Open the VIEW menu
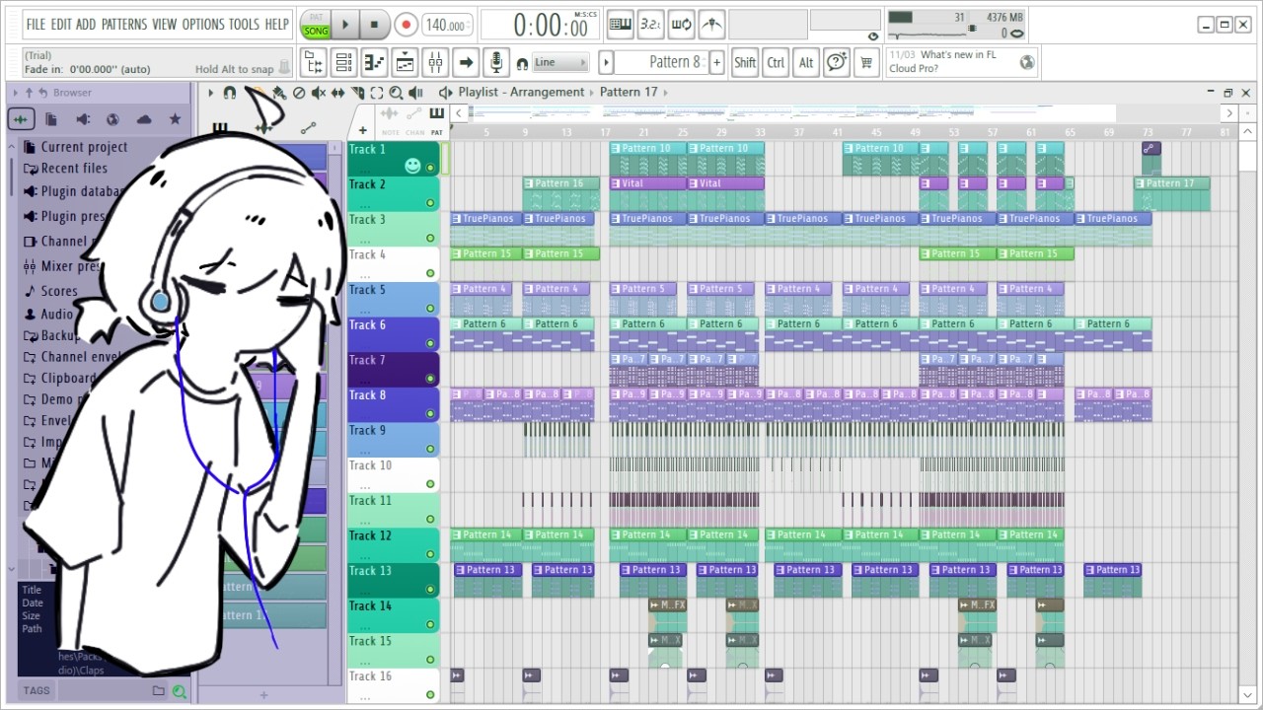This screenshot has width=1263, height=710. 165,25
